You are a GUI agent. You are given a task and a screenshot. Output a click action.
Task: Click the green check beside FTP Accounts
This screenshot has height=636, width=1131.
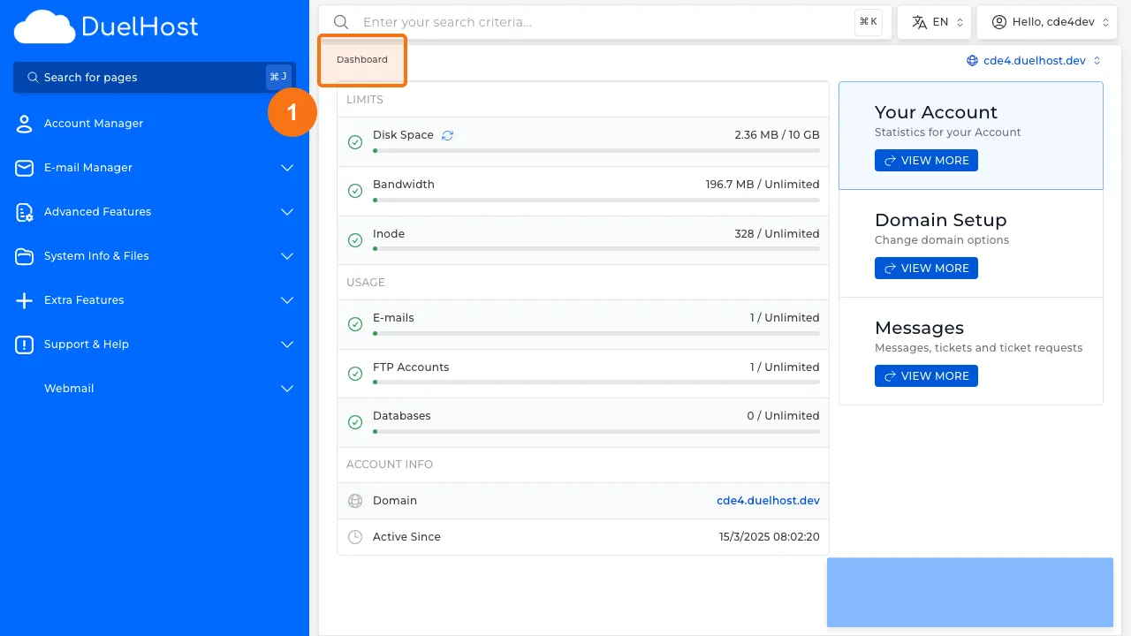click(355, 373)
